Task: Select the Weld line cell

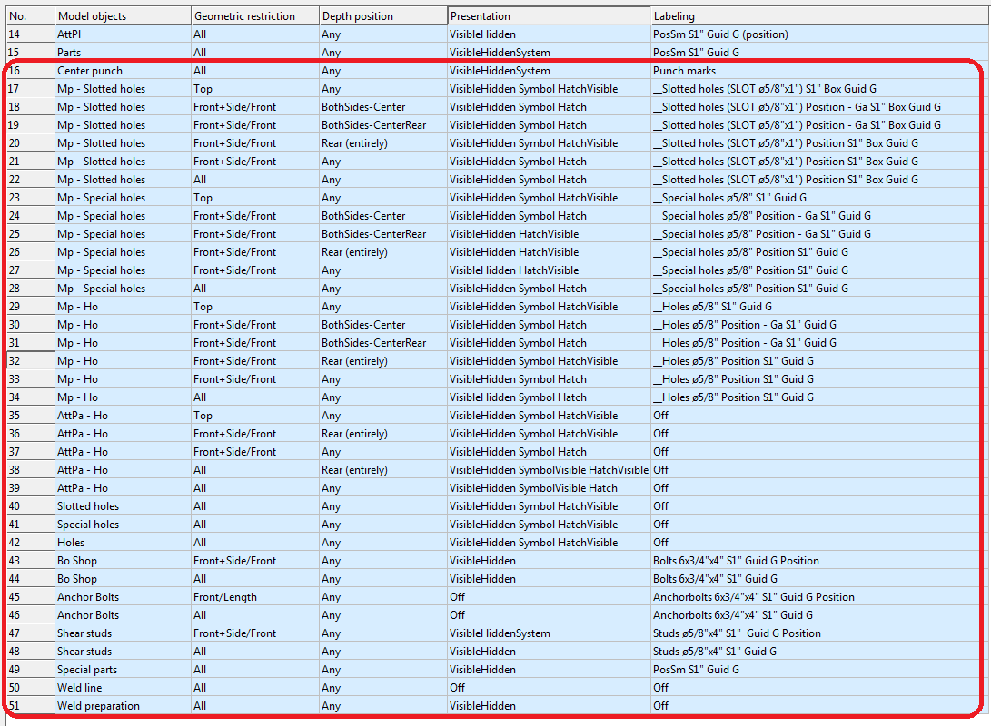Action: [x=123, y=688]
